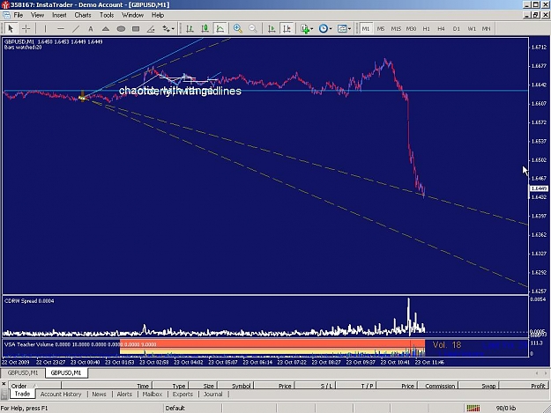Open the Account History tab

click(61, 394)
